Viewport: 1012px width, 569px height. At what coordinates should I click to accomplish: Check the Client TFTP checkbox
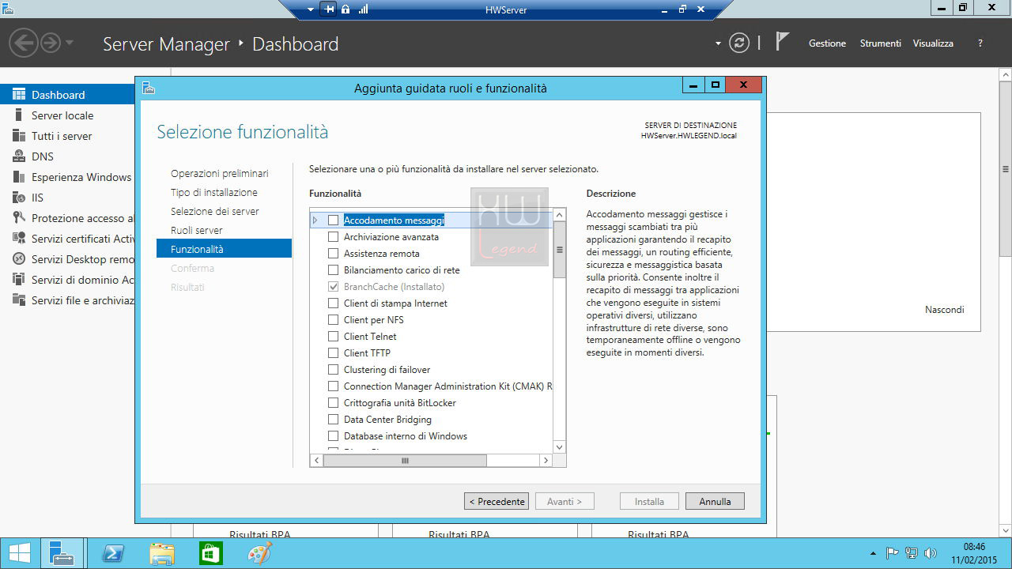pyautogui.click(x=333, y=353)
